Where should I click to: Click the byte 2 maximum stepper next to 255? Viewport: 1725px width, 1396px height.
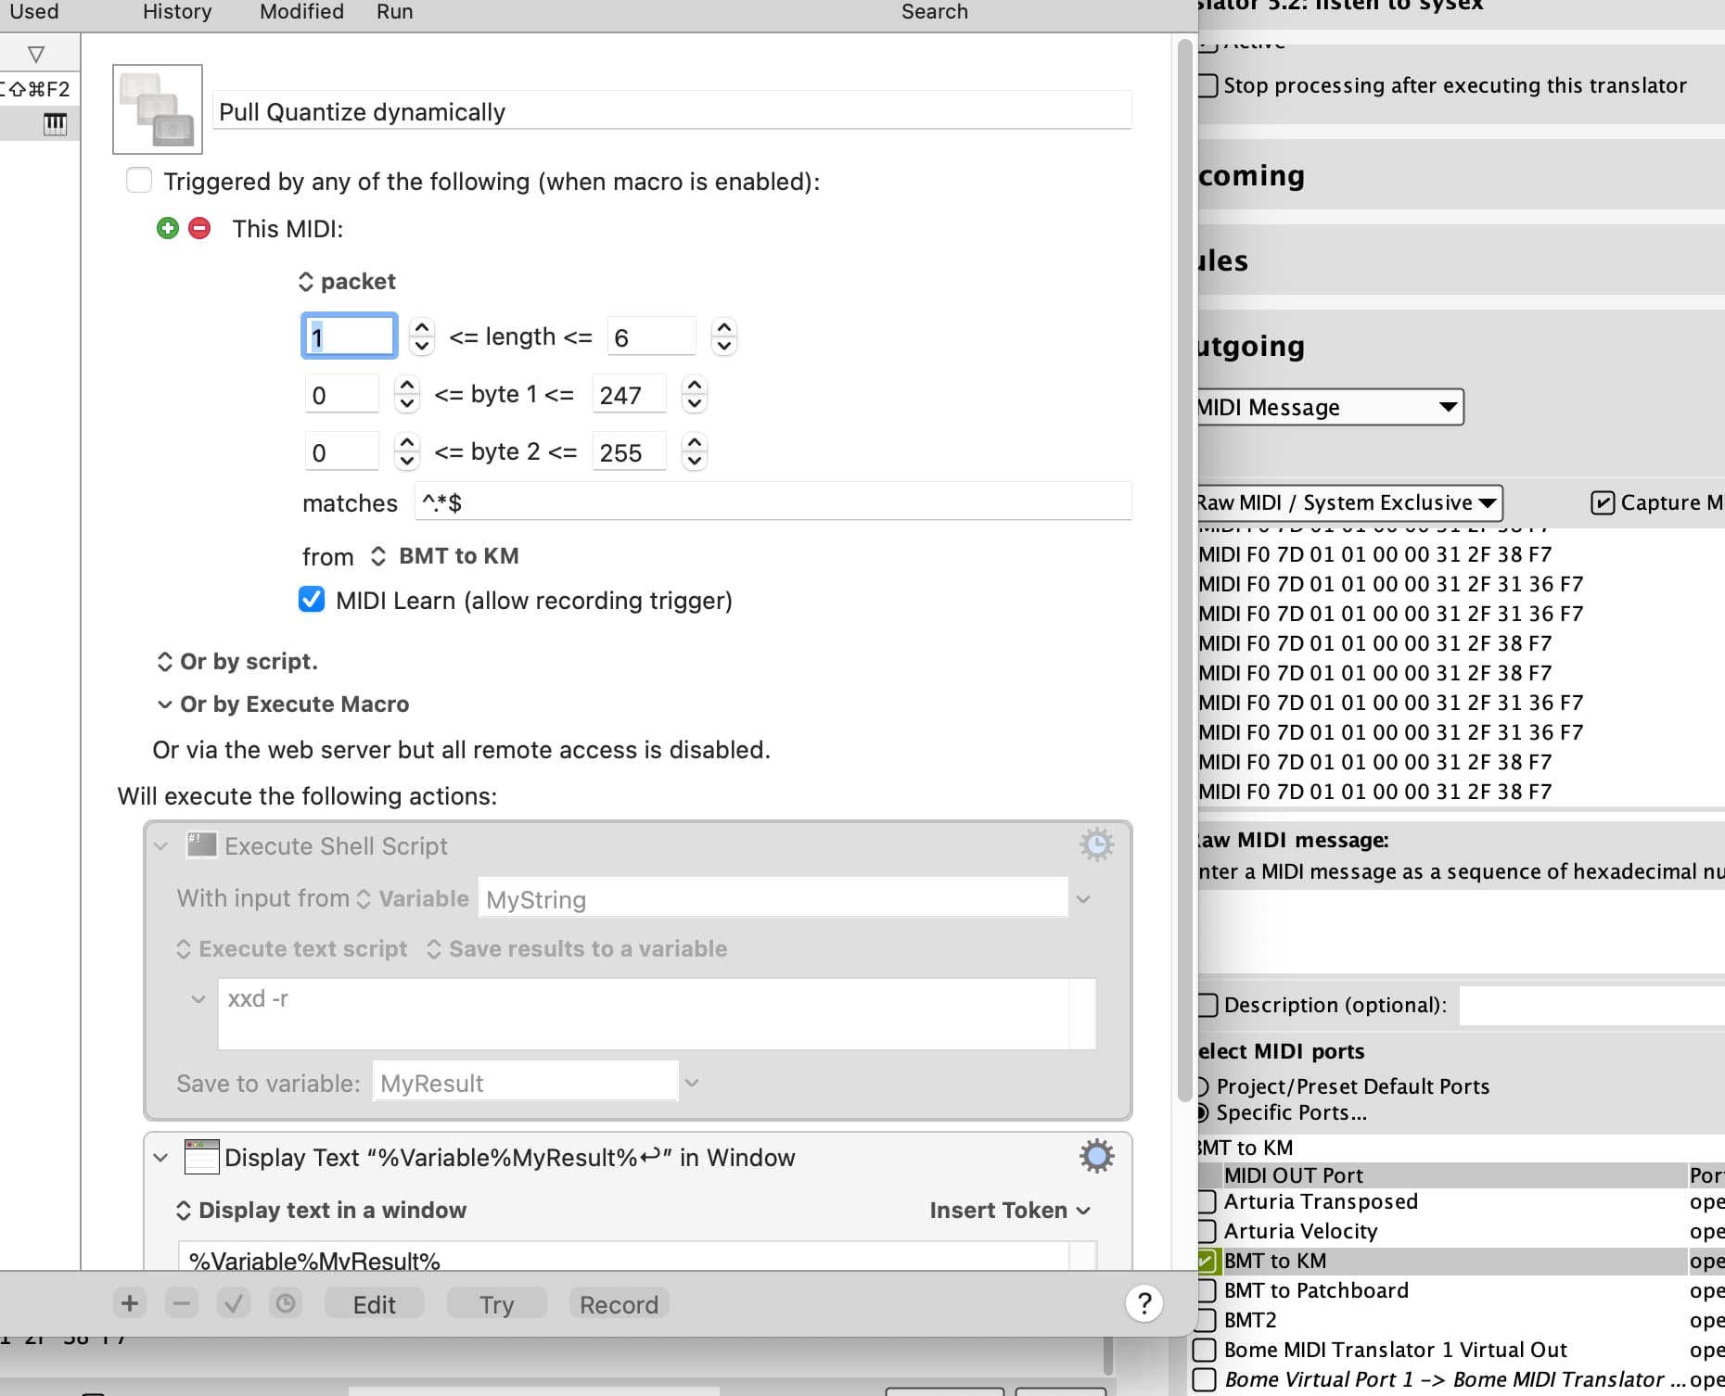(695, 451)
